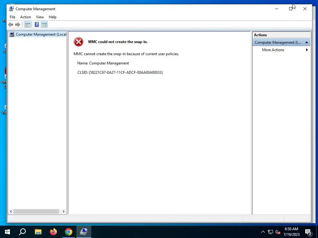Image resolution: width=318 pixels, height=238 pixels.
Task: Click the Computer Management title bar icon
Action: click(11, 9)
